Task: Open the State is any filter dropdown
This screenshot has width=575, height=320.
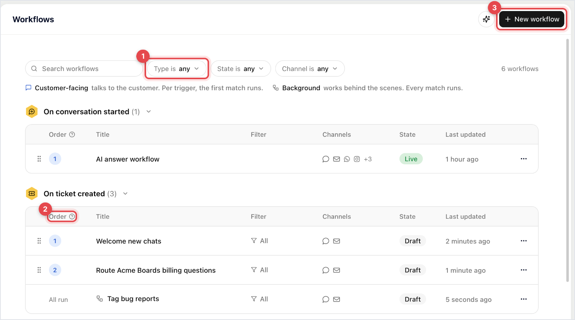Action: 241,69
